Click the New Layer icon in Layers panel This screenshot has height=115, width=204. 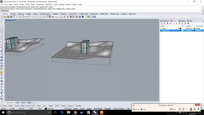tap(162, 23)
